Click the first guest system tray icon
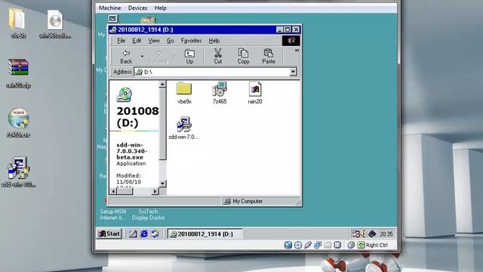483x272 pixels. 355,234
